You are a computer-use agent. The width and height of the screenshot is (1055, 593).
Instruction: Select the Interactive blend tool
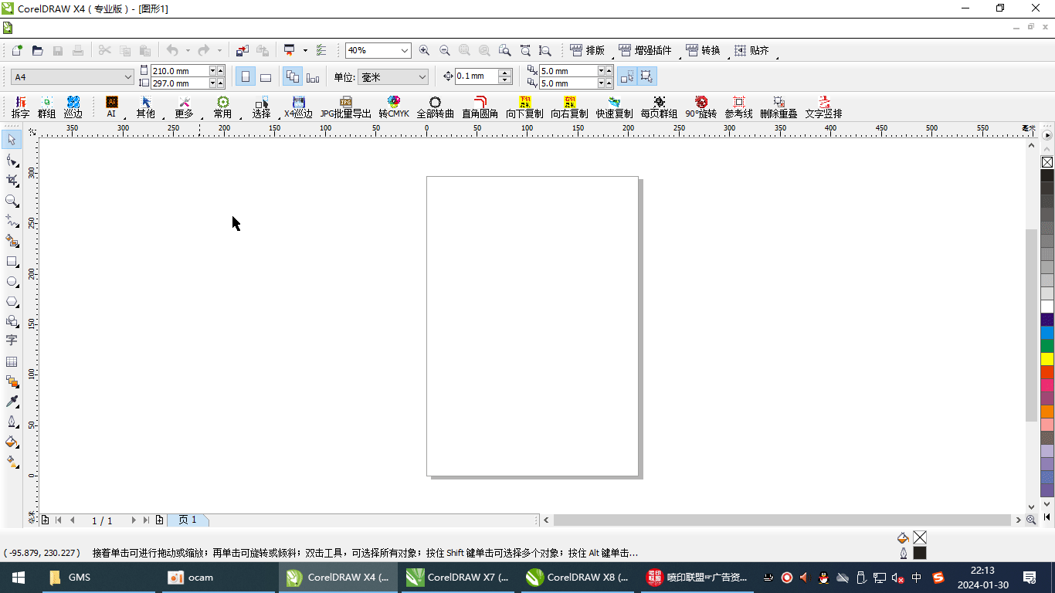tap(12, 381)
